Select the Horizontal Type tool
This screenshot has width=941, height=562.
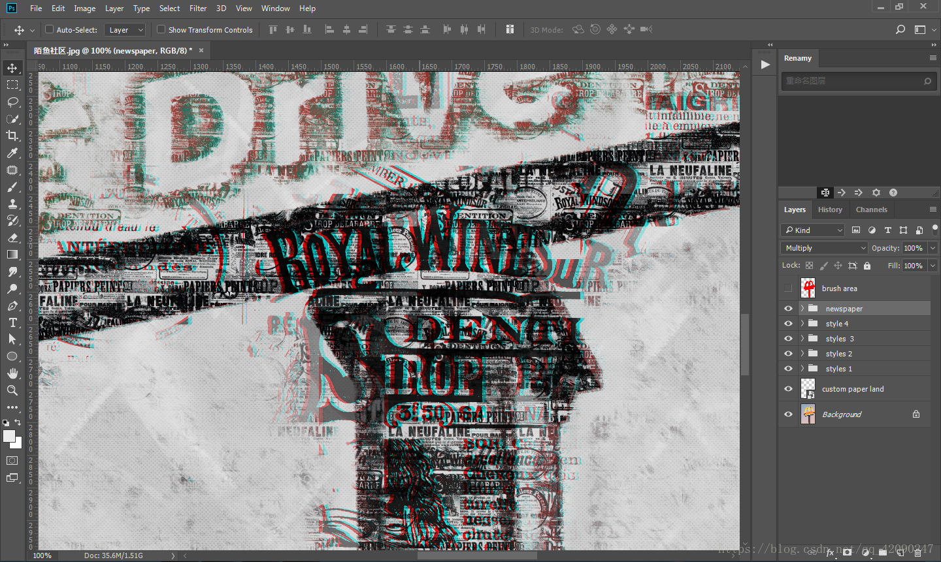[x=12, y=322]
